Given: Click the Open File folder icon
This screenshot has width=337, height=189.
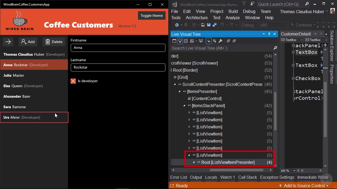Looking at the screenshot, I should tap(203, 25).
